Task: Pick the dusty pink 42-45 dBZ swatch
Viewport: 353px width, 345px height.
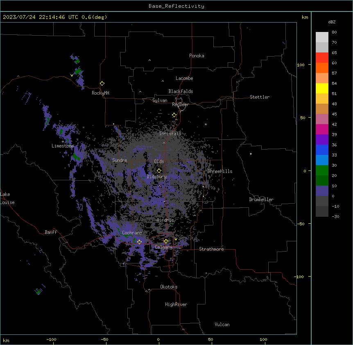Action: [x=322, y=119]
